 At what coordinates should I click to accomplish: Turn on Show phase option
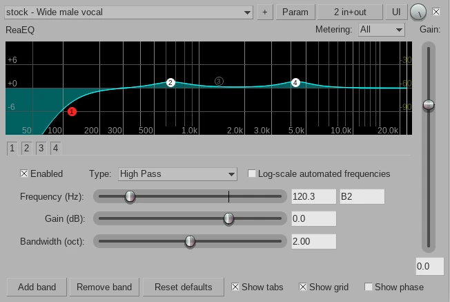[x=369, y=287]
